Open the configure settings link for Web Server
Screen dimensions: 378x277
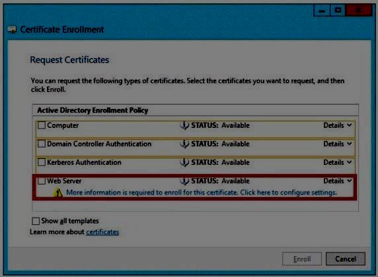[202, 193]
